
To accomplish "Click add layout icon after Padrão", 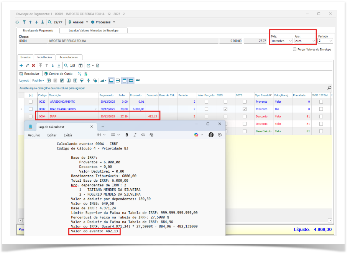I will (49, 81).
